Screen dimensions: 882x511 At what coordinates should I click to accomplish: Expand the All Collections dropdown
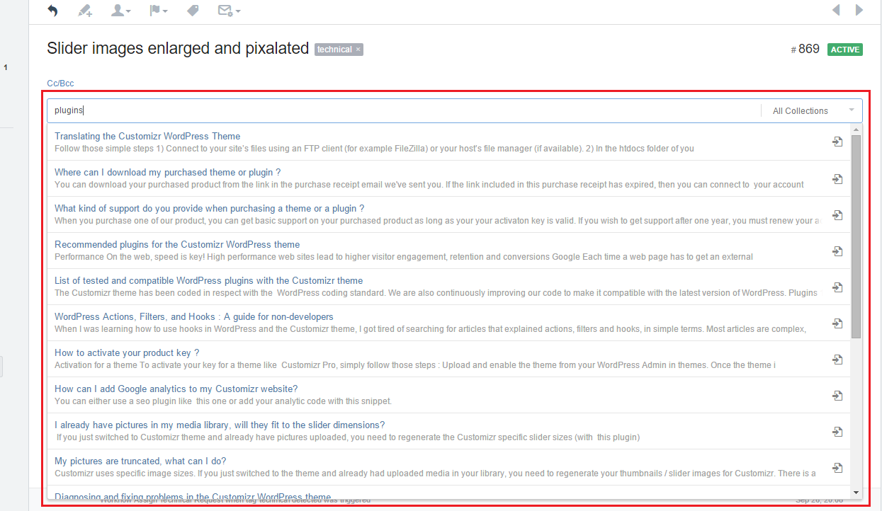(x=812, y=110)
